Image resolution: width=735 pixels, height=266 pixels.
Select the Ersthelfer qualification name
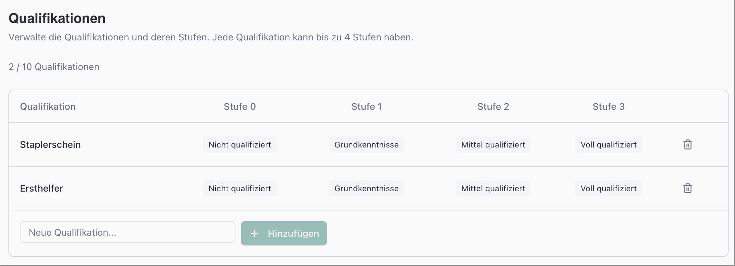click(x=41, y=189)
